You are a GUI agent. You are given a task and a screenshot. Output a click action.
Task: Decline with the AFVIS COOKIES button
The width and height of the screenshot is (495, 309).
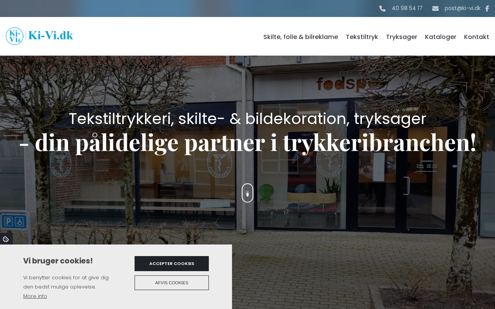[x=172, y=283]
